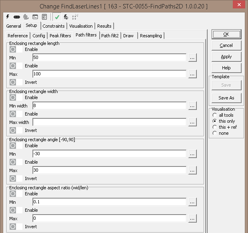Open the browse button for length Min

tap(192, 58)
